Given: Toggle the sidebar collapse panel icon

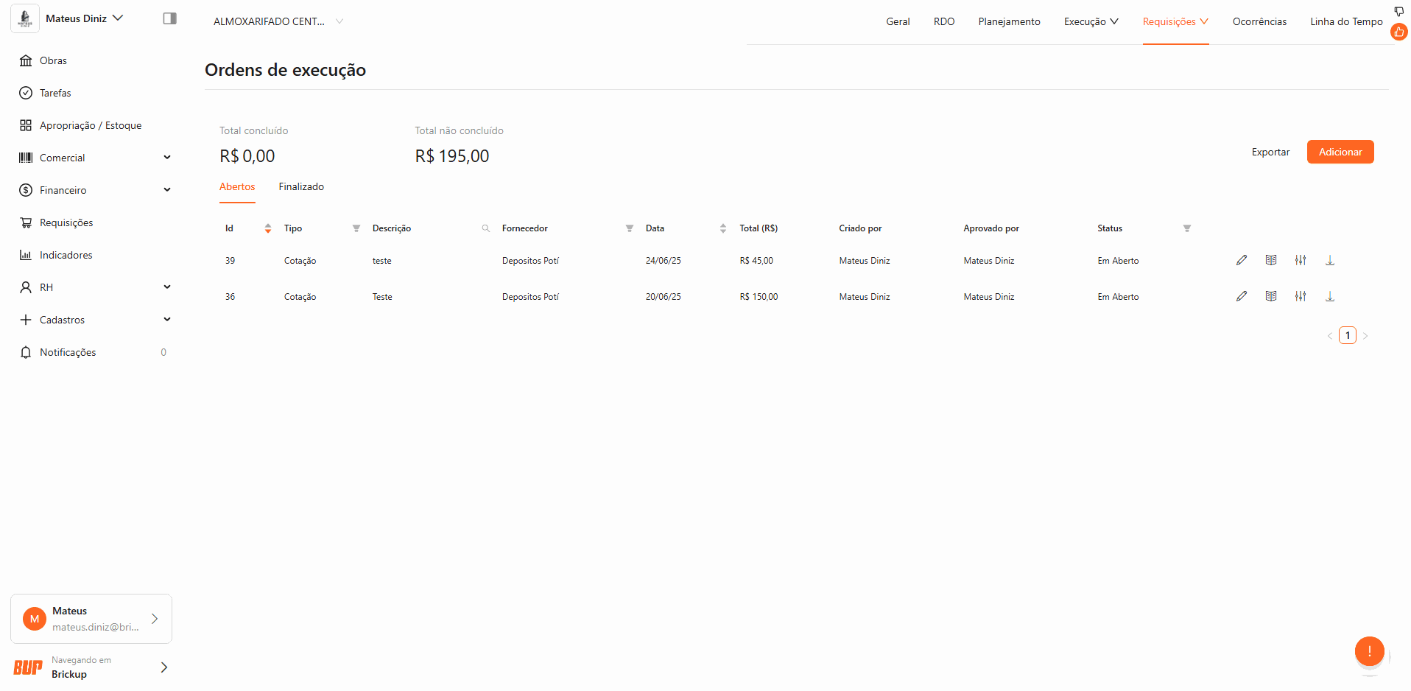Looking at the screenshot, I should click(x=169, y=18).
